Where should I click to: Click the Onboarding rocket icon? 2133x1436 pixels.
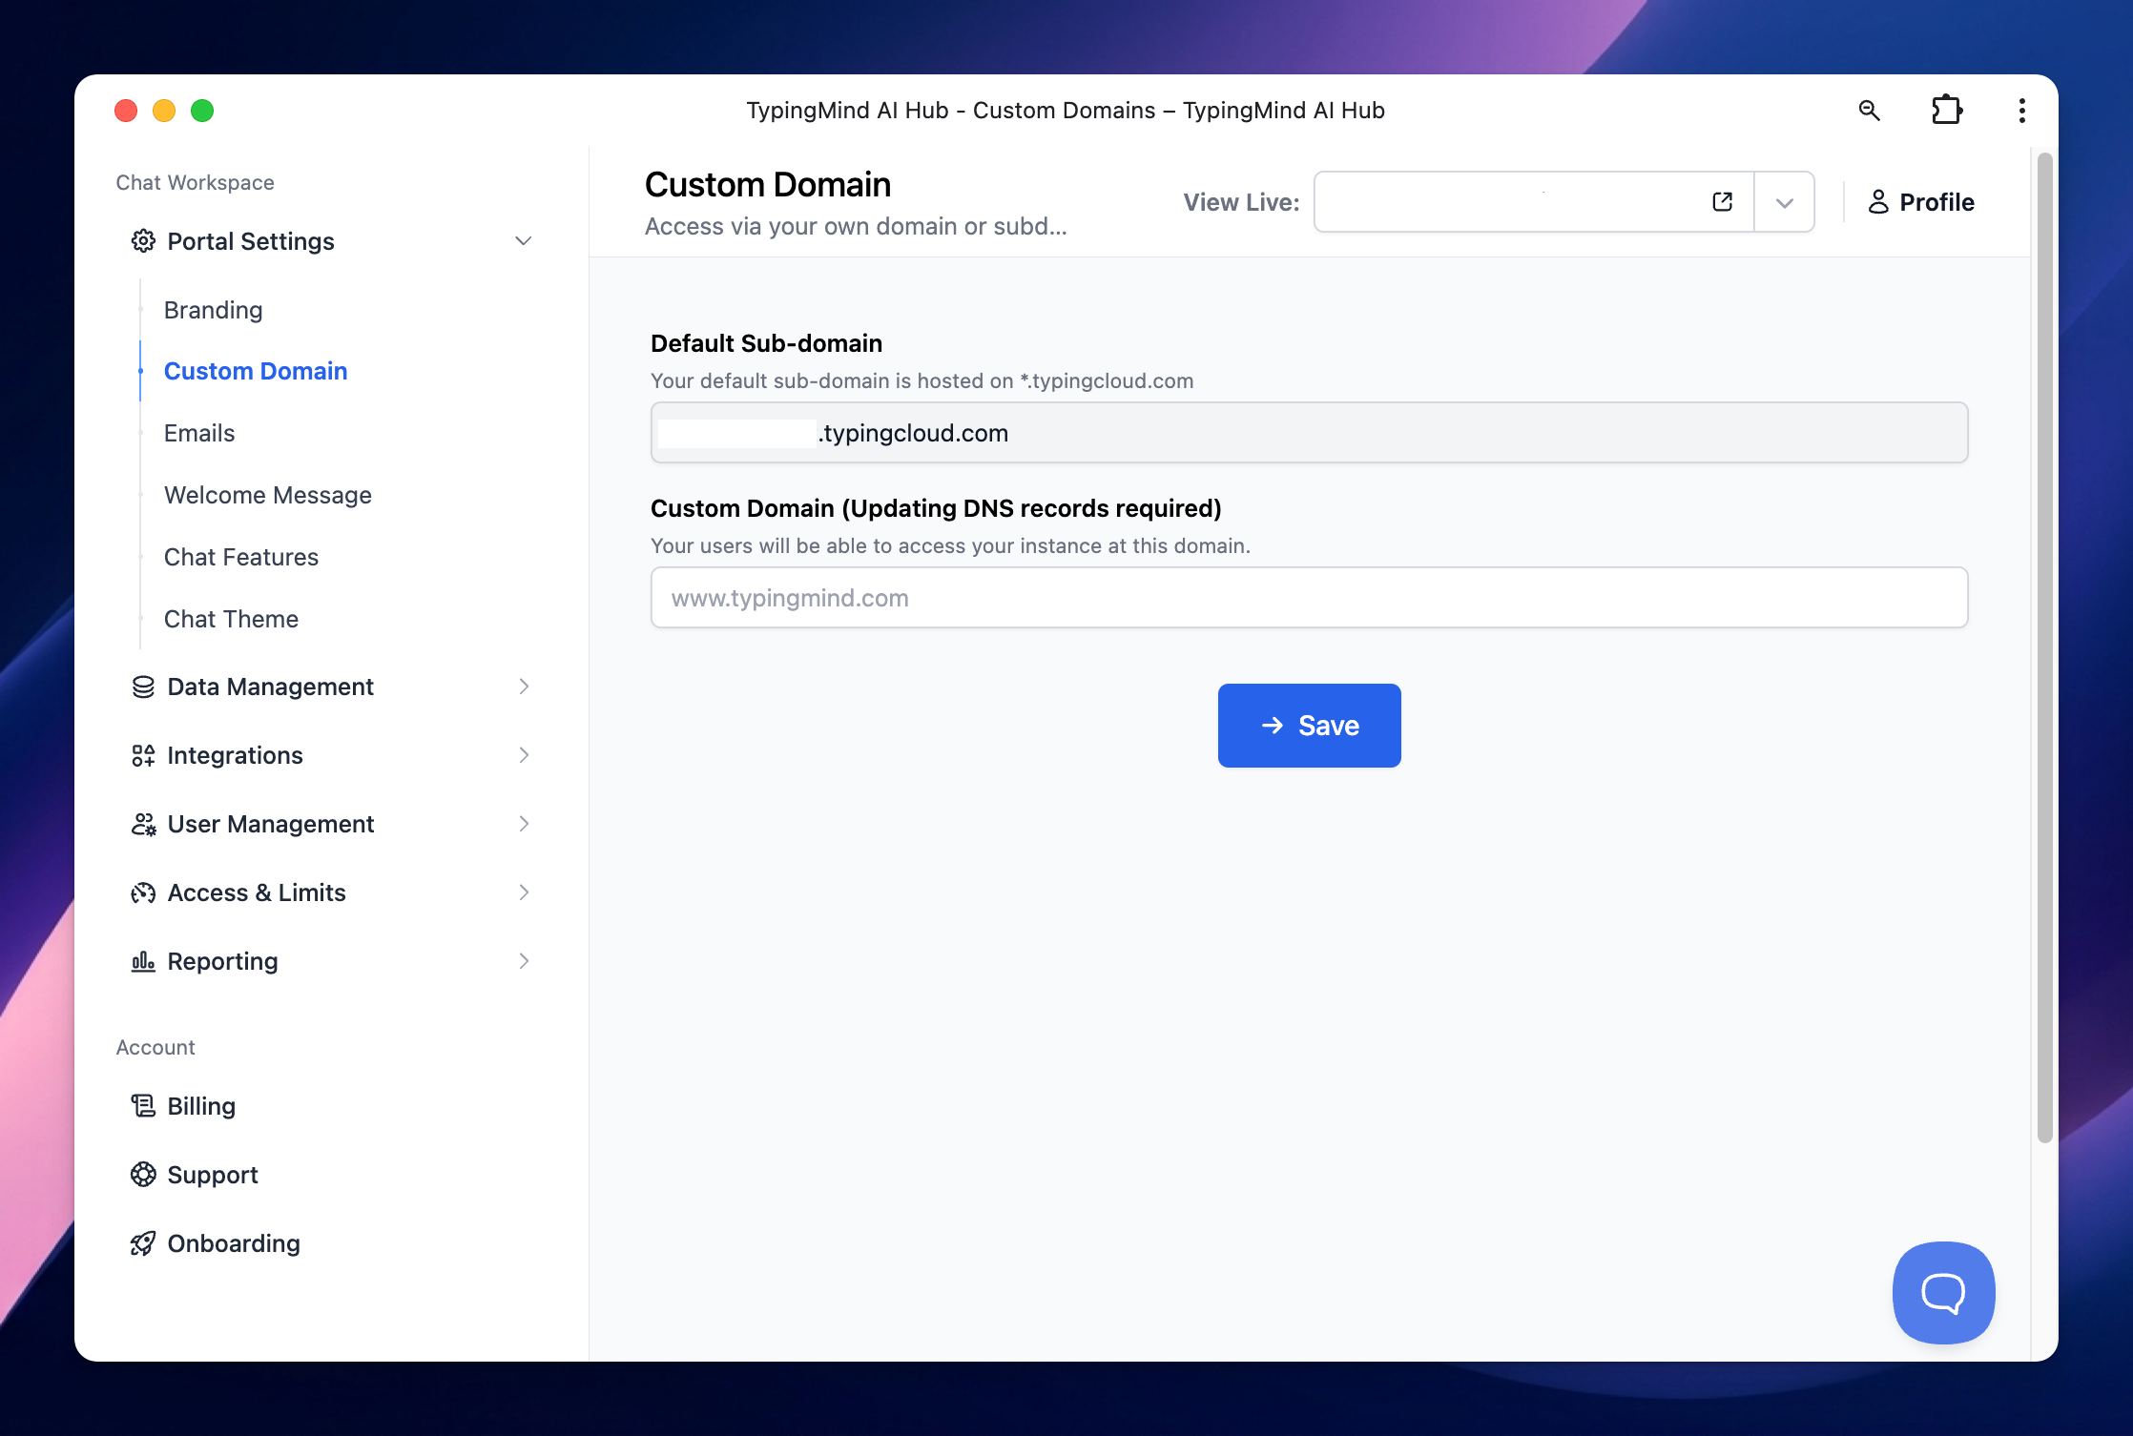point(143,1243)
